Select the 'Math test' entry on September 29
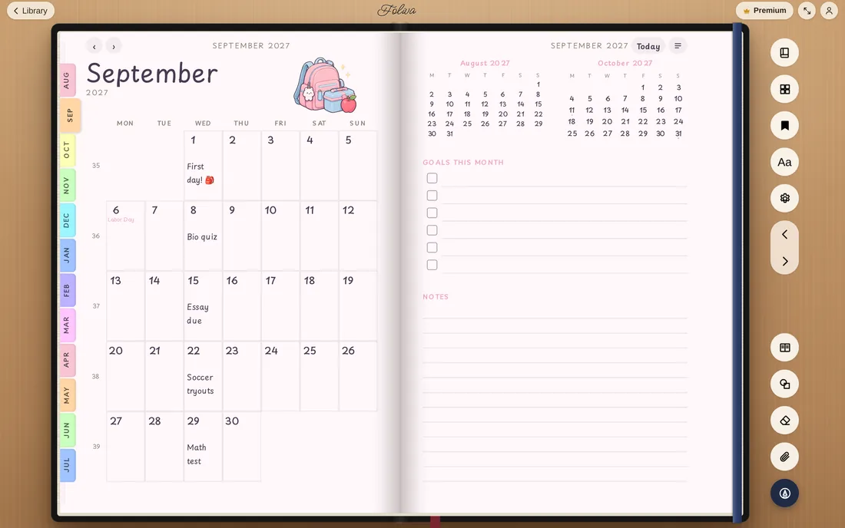Image resolution: width=845 pixels, height=528 pixels. pos(197,454)
